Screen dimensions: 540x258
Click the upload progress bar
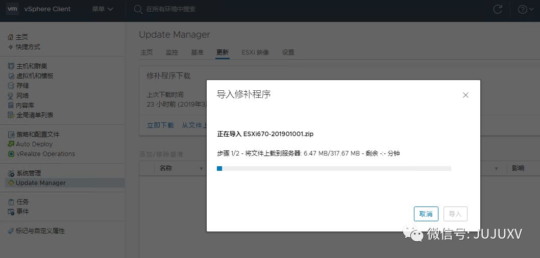click(334, 169)
